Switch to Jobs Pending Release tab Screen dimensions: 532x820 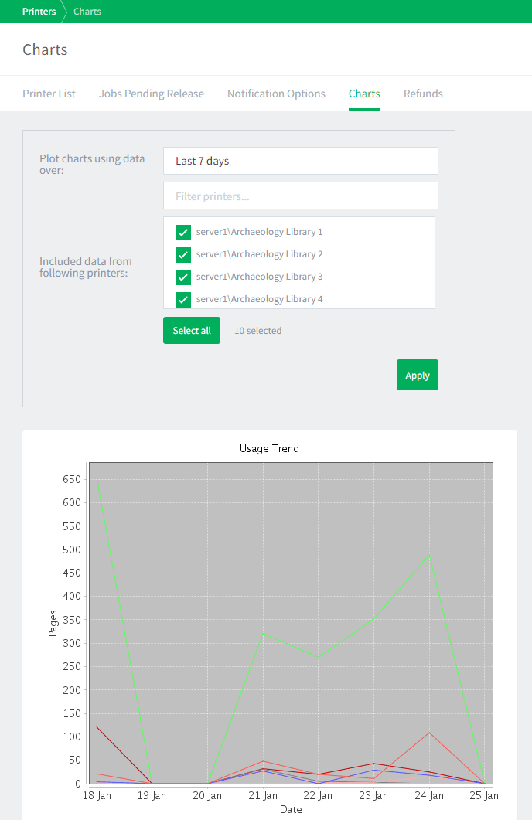(x=152, y=94)
